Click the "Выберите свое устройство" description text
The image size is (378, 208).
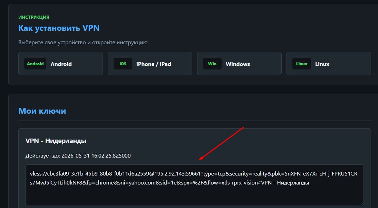tap(84, 42)
